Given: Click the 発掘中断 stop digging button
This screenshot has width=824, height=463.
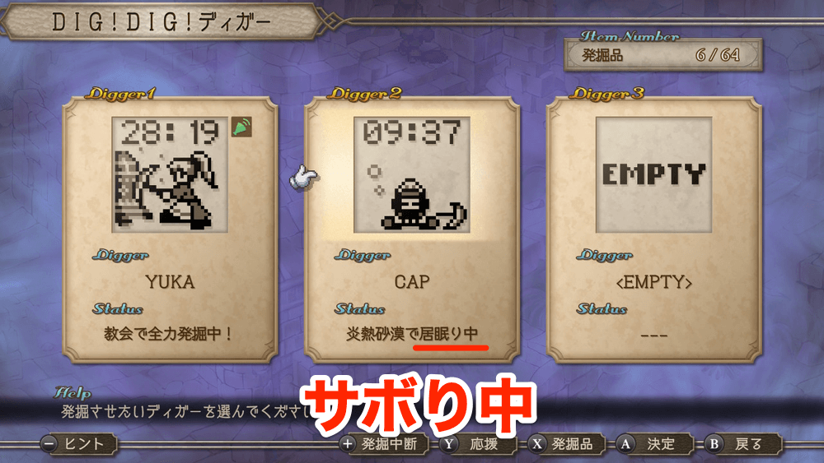Looking at the screenshot, I should [x=384, y=444].
